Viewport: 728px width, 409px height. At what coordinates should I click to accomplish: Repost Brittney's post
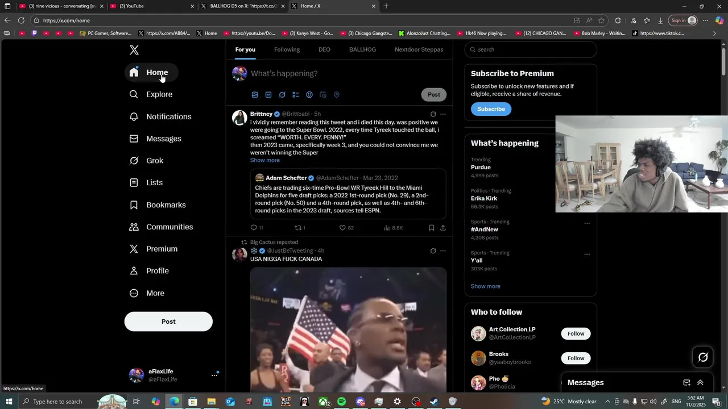[x=300, y=228]
